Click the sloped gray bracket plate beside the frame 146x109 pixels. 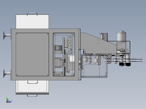pos(98,43)
